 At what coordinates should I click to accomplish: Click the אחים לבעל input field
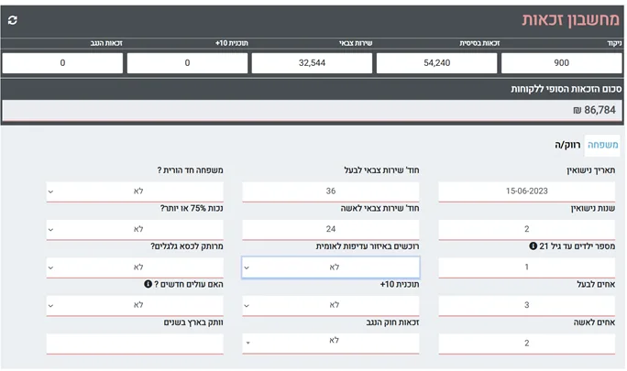click(x=527, y=305)
